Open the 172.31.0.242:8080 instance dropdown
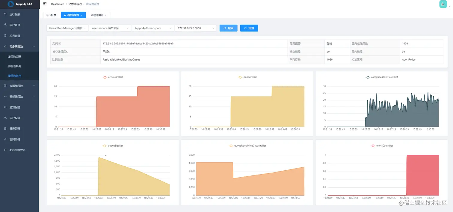This screenshot has width=453, height=212. (196, 28)
